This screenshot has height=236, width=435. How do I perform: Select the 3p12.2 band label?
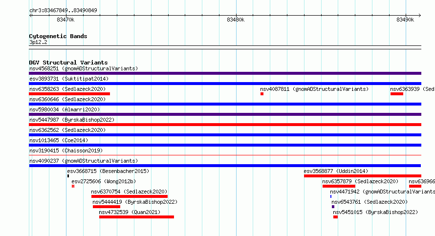[38, 42]
